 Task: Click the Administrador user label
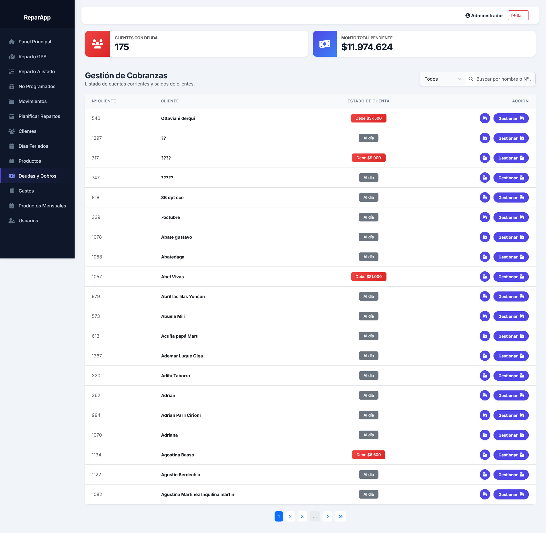(x=484, y=15)
